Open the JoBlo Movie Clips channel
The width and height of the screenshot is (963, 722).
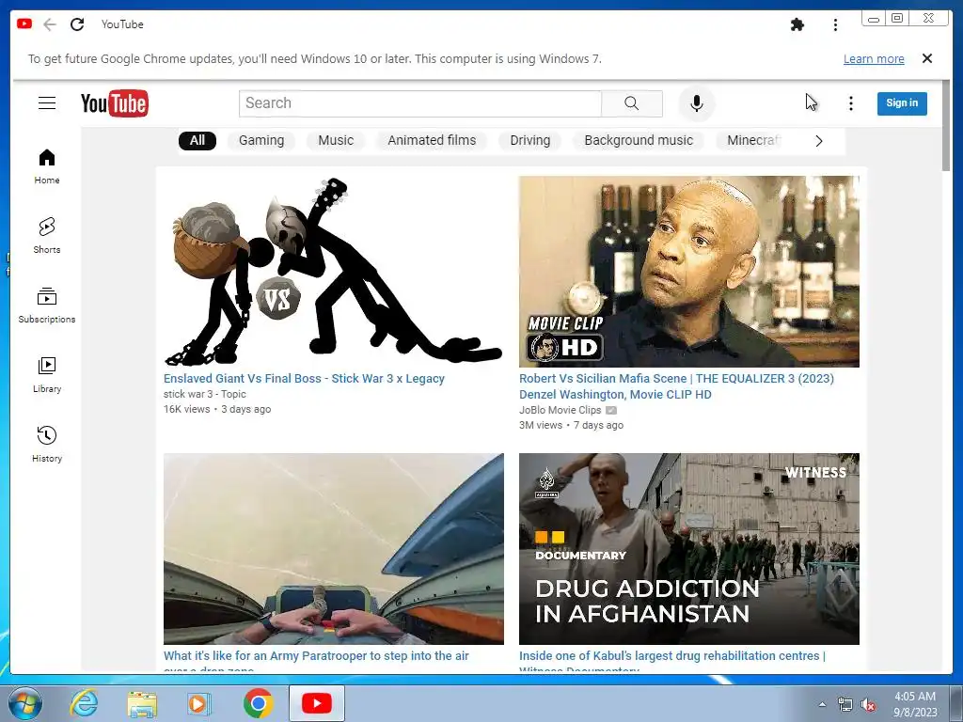(560, 410)
